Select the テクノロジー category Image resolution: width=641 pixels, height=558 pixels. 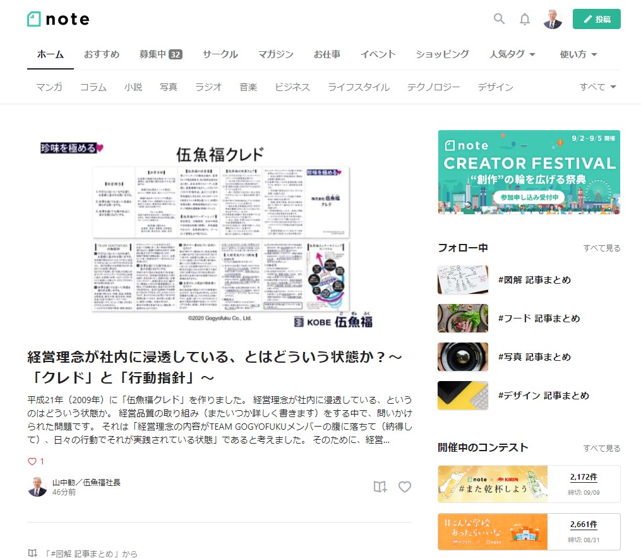click(x=433, y=87)
